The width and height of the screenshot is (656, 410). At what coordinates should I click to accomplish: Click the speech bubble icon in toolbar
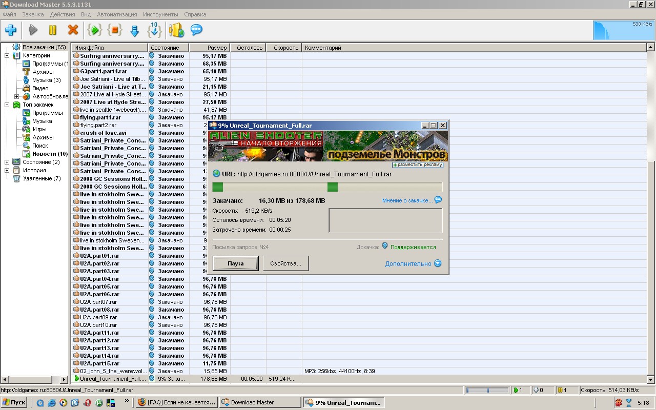[x=196, y=30]
